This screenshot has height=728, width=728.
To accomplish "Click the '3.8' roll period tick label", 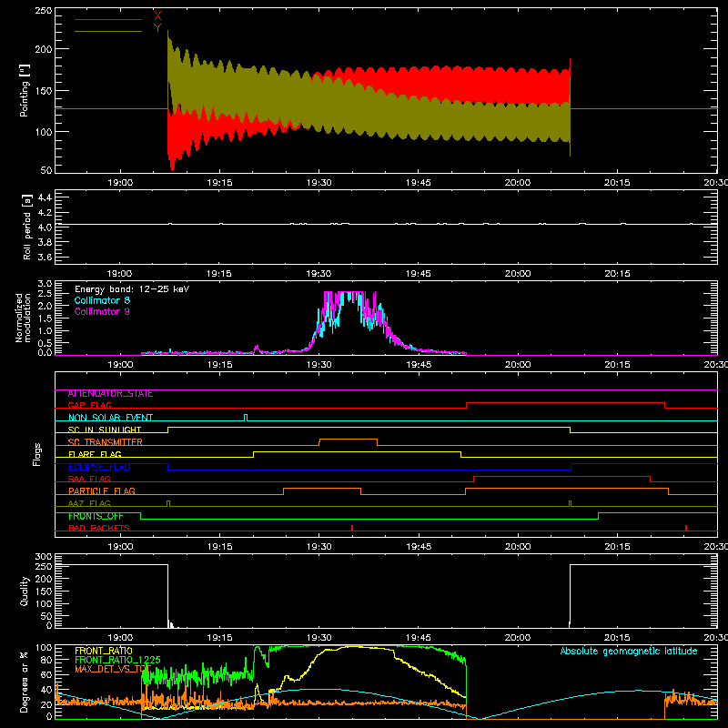I will [x=45, y=242].
